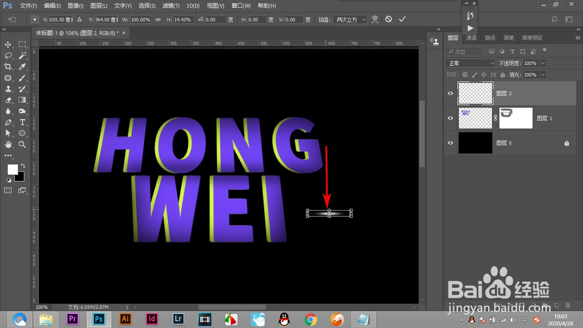The width and height of the screenshot is (583, 328).
Task: Select the Move tool
Action: 7,44
